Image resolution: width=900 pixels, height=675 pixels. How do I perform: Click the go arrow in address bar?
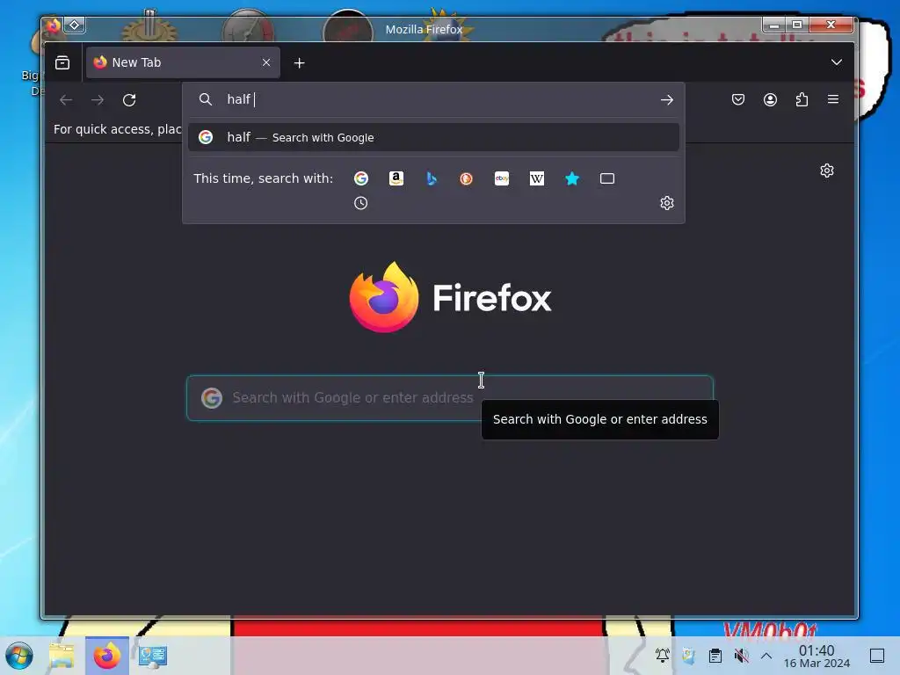click(666, 100)
